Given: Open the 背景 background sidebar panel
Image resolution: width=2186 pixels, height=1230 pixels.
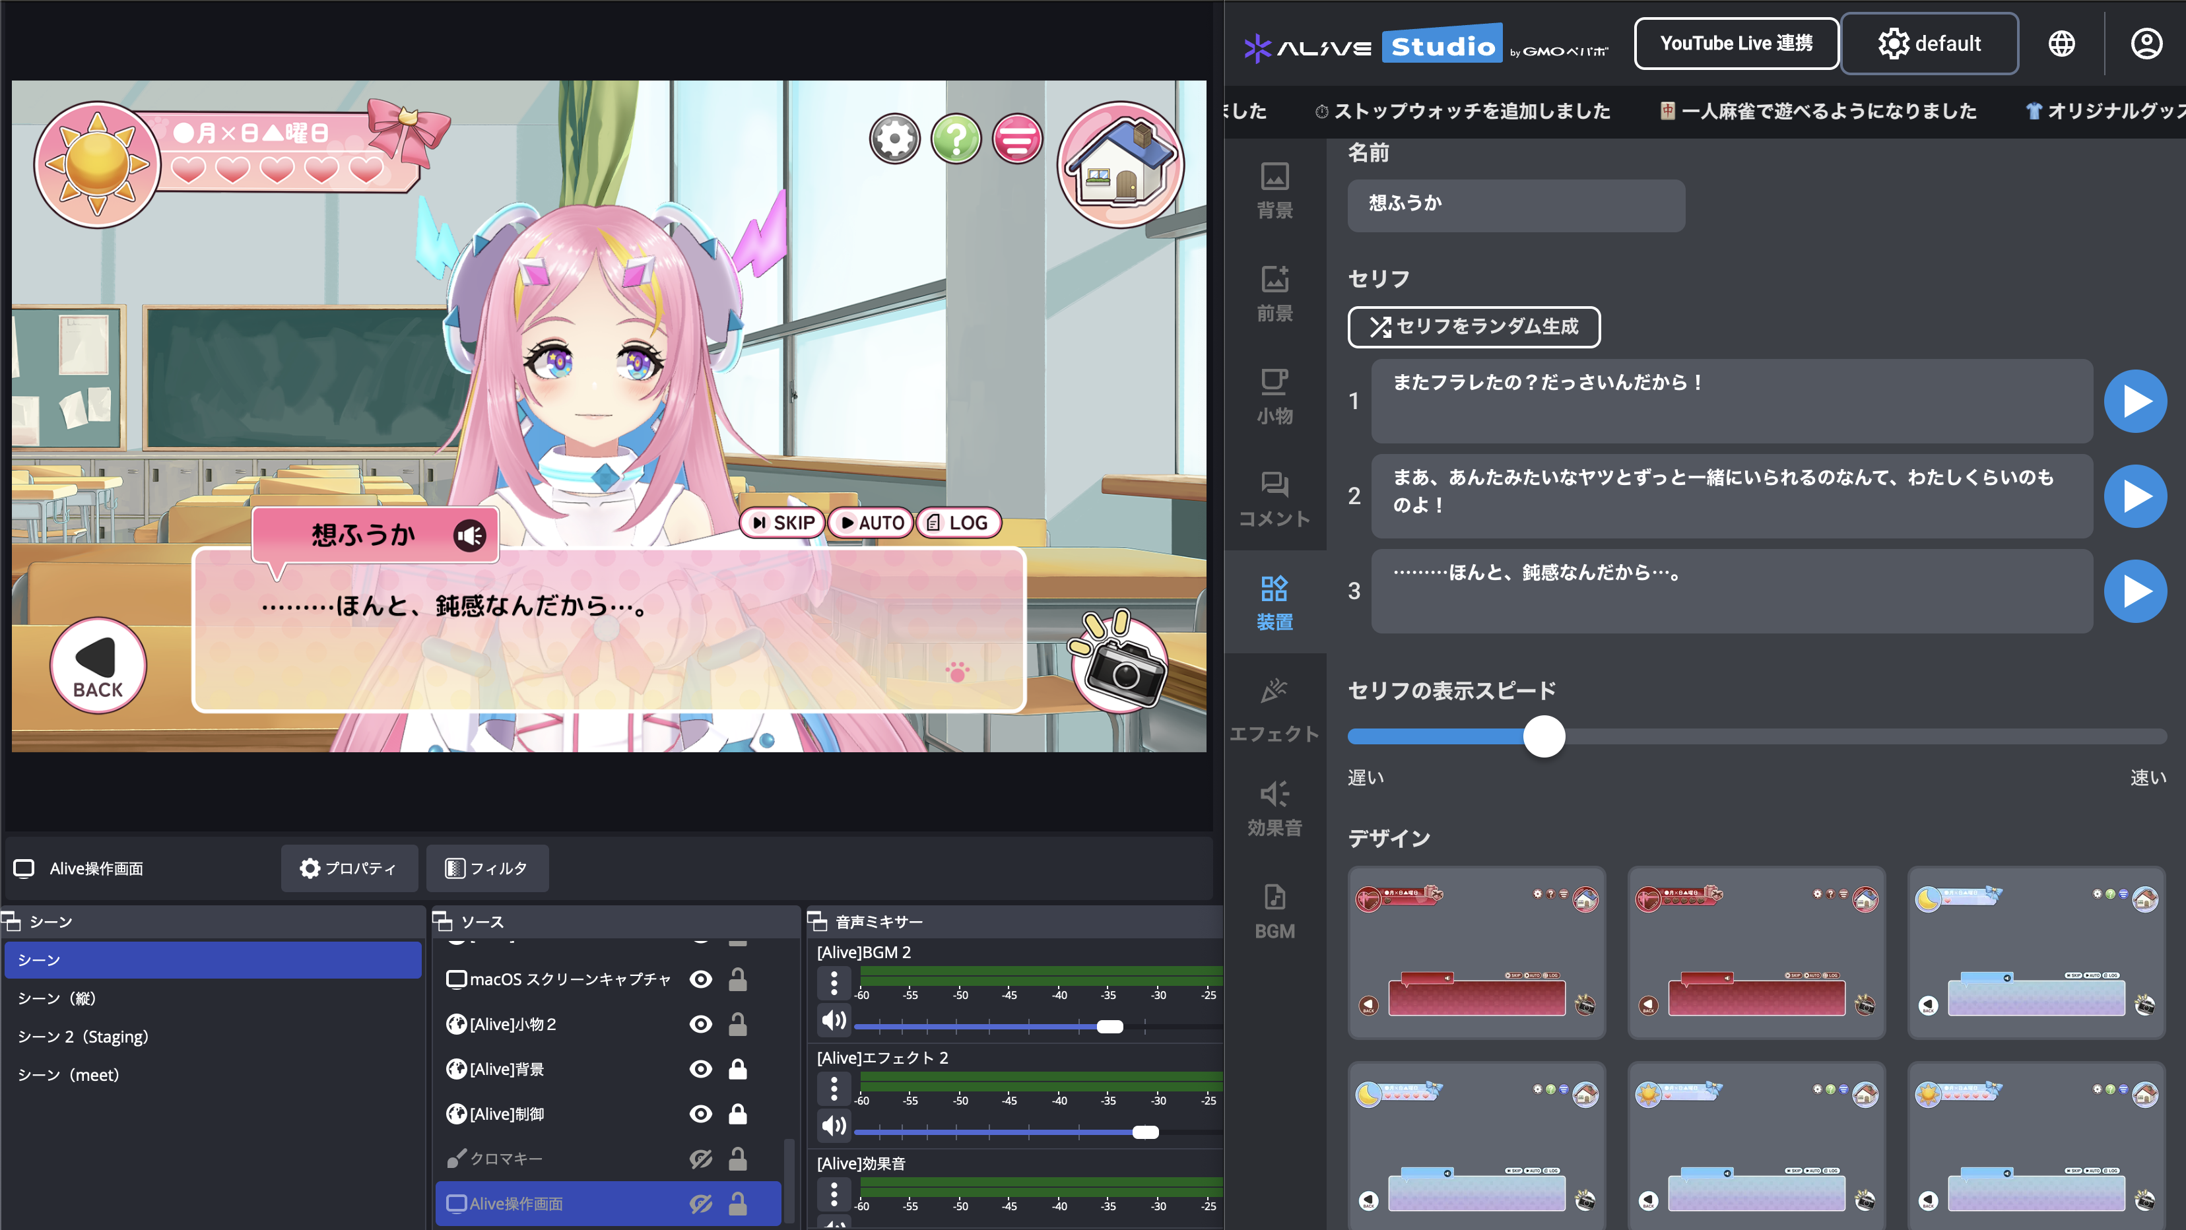Looking at the screenshot, I should 1274,191.
